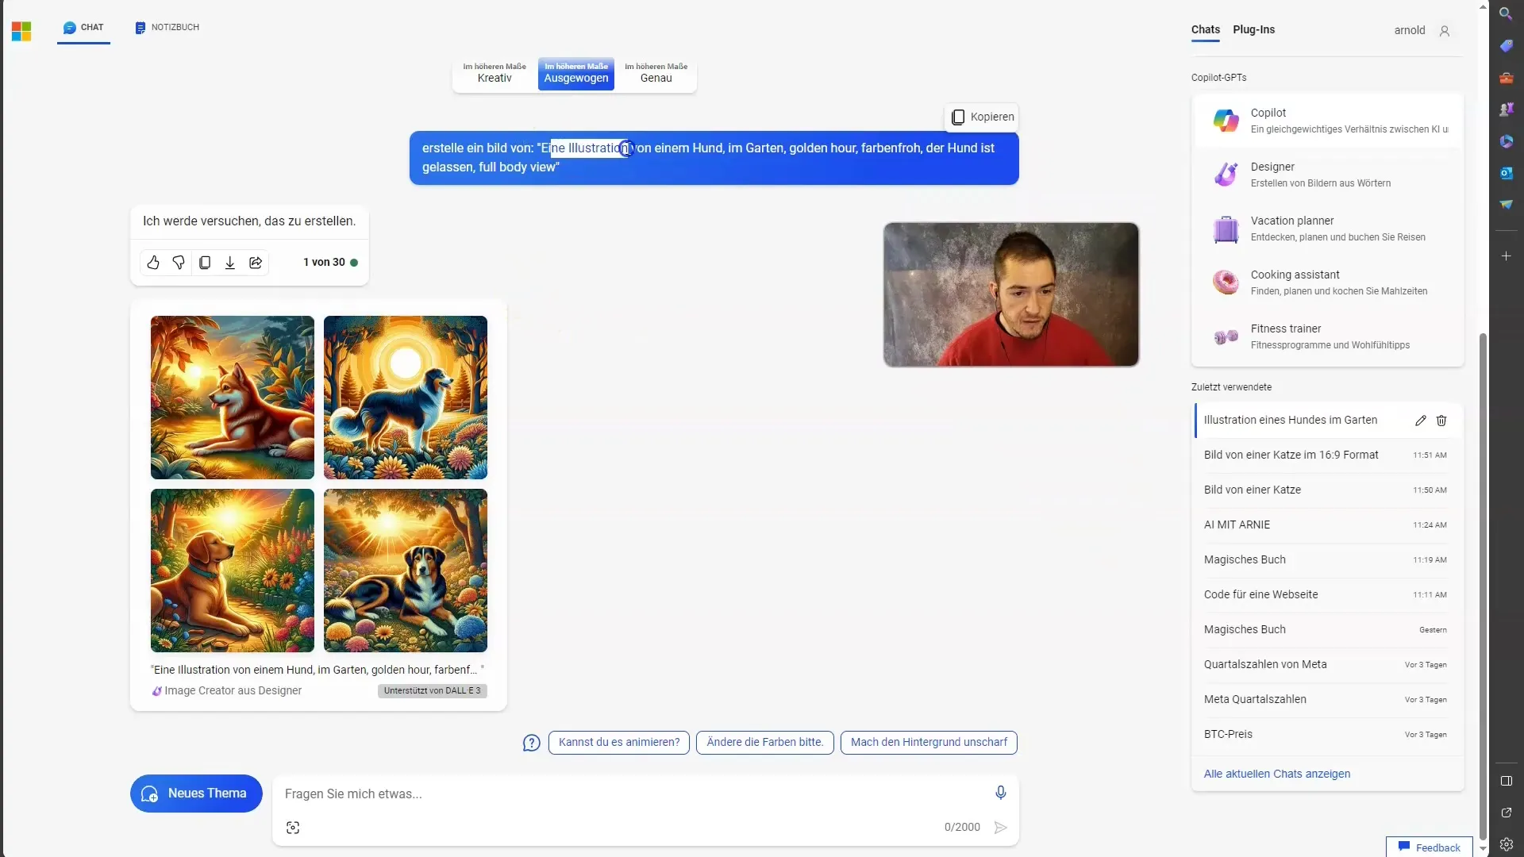The width and height of the screenshot is (1524, 857).
Task: Click the Fragen Sie mich etwas input field
Action: 638,794
